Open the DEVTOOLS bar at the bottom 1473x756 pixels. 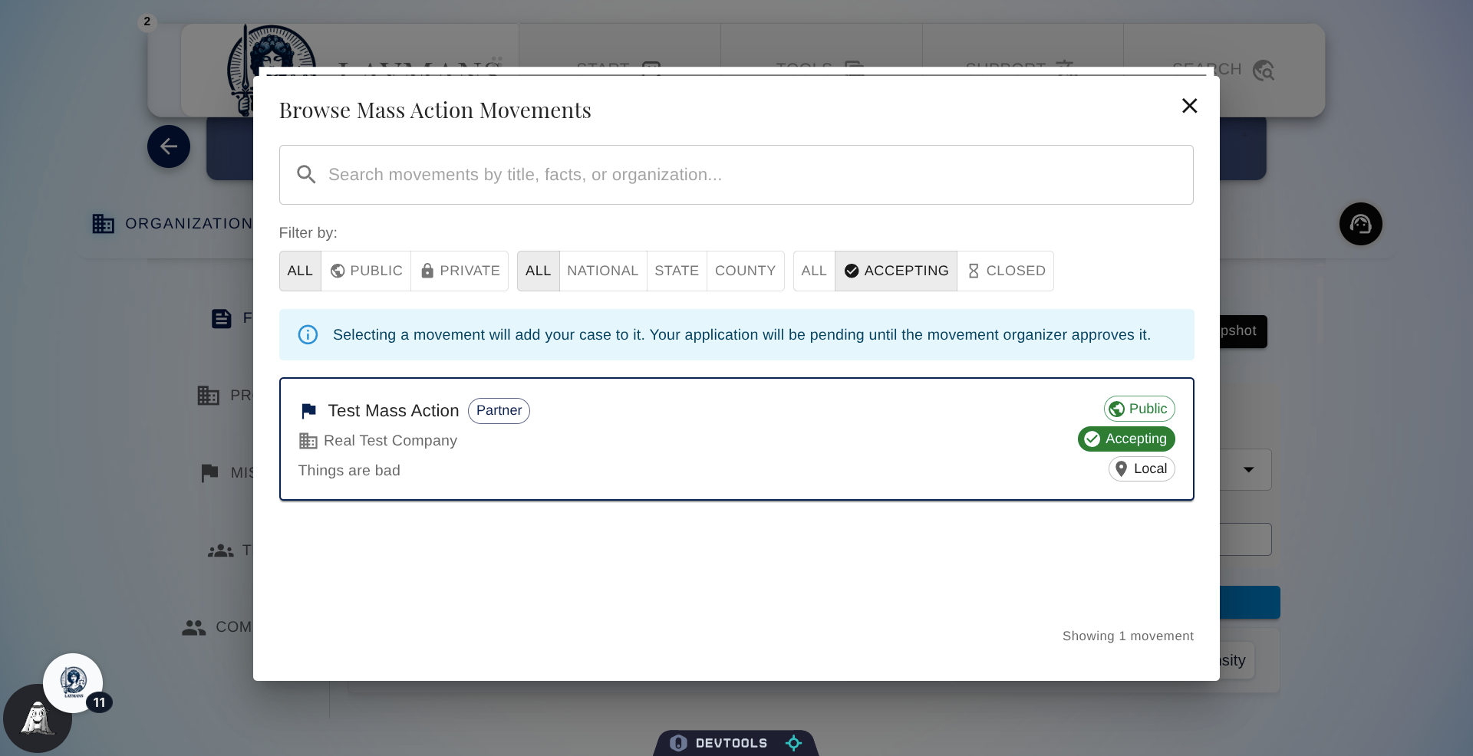pyautogui.click(x=736, y=743)
